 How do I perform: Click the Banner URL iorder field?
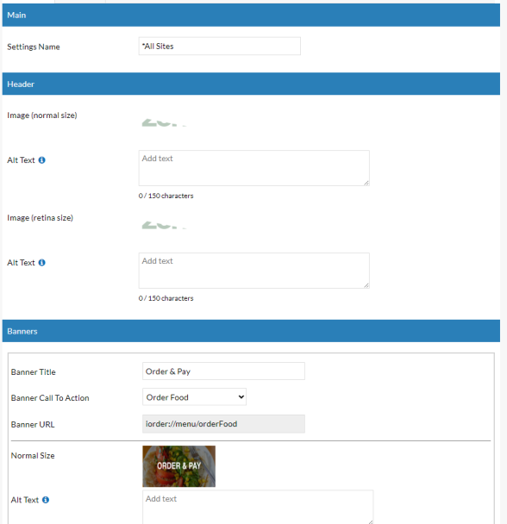pyautogui.click(x=223, y=424)
